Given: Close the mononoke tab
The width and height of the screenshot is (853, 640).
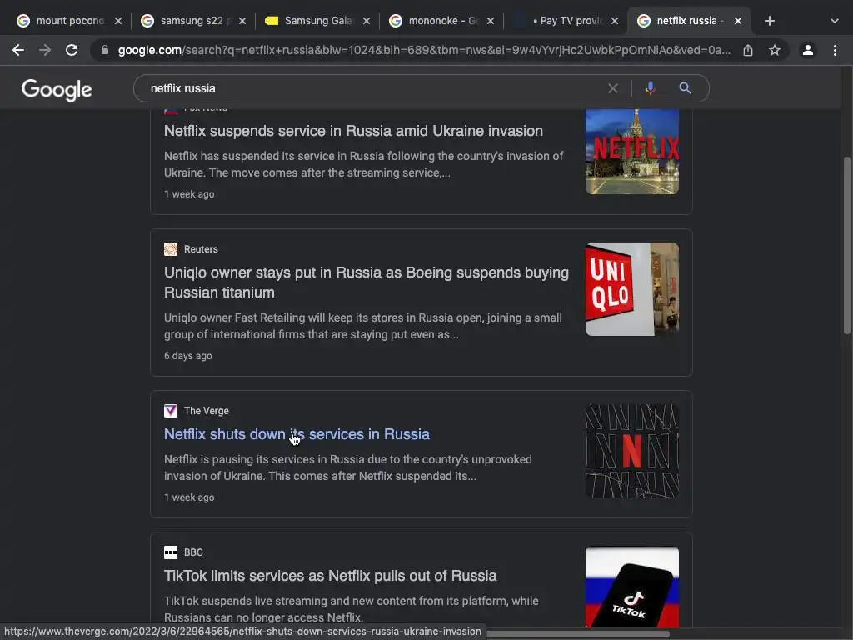Looking at the screenshot, I should (x=490, y=21).
